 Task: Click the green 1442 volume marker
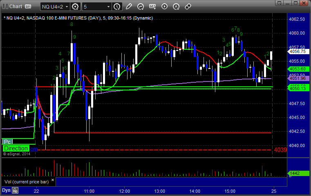[298, 173]
